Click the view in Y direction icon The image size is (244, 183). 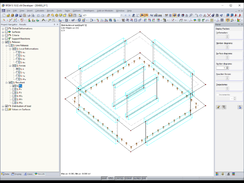click(149, 20)
